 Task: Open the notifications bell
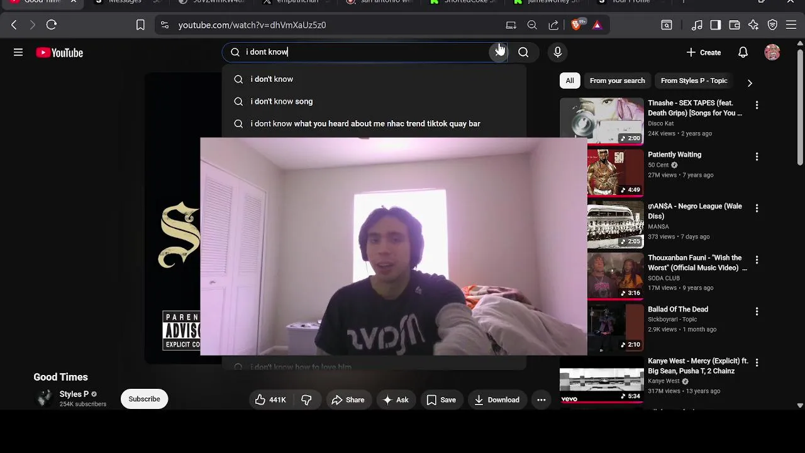click(743, 52)
